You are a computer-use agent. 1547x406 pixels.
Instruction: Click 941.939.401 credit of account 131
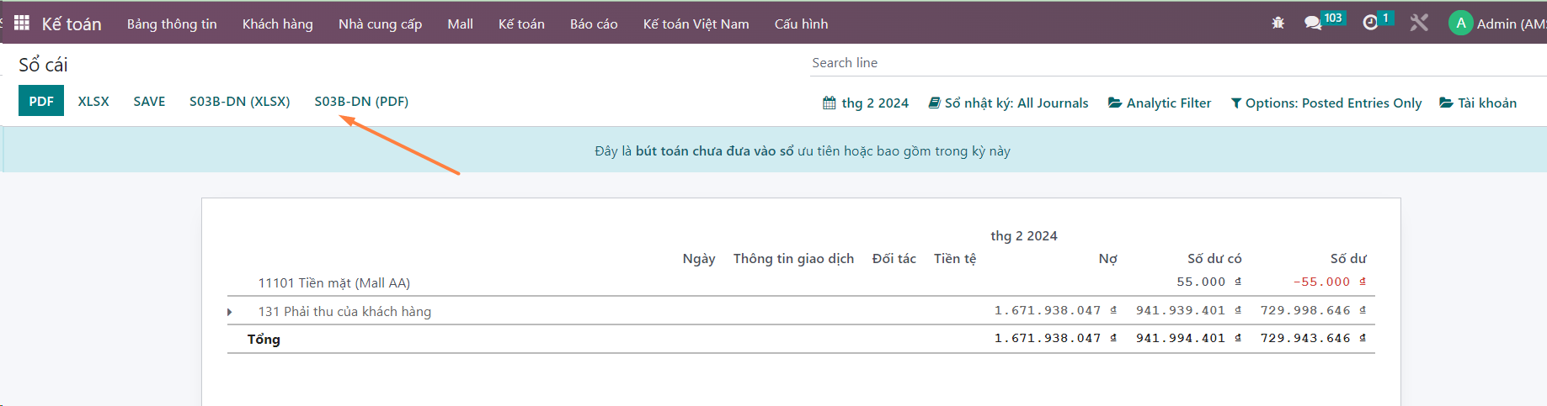[x=1188, y=311]
